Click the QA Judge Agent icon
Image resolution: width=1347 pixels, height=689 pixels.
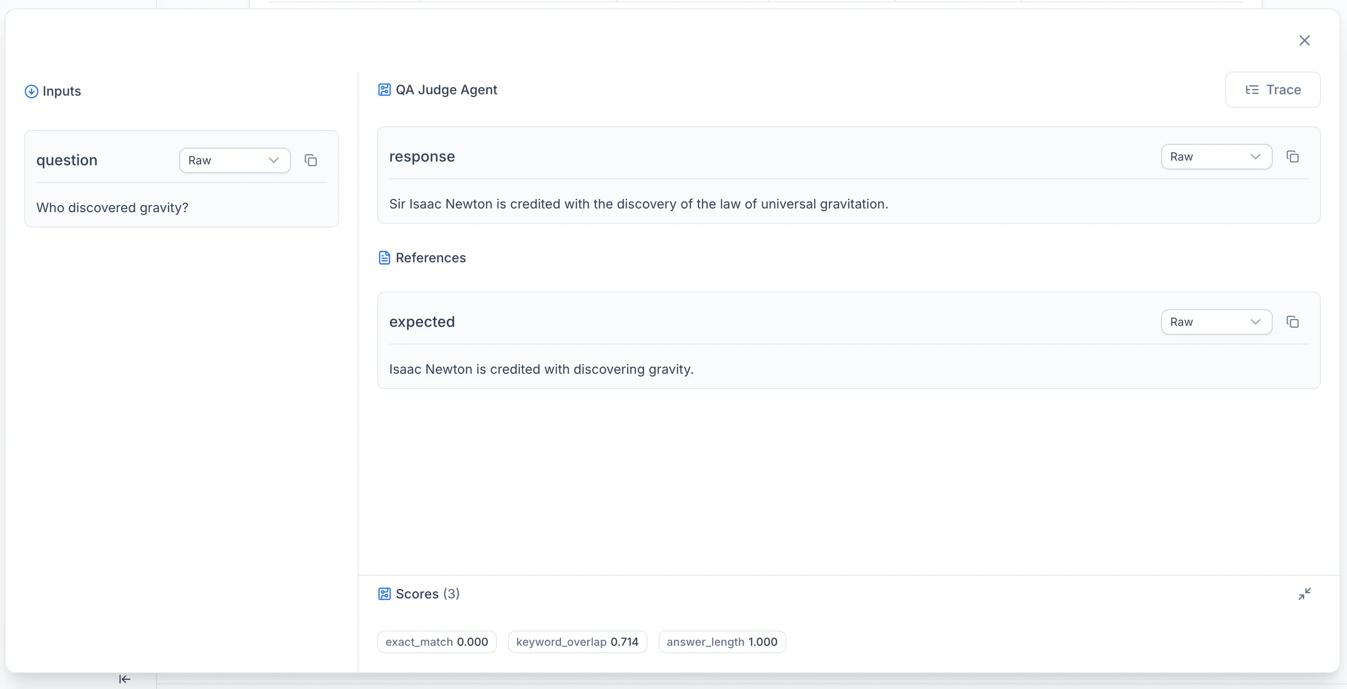384,90
